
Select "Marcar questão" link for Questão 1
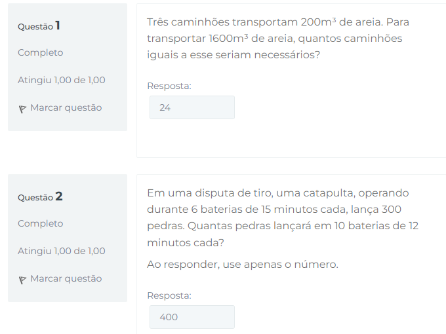tap(66, 107)
